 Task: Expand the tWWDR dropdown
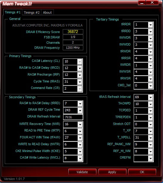point(151,38)
